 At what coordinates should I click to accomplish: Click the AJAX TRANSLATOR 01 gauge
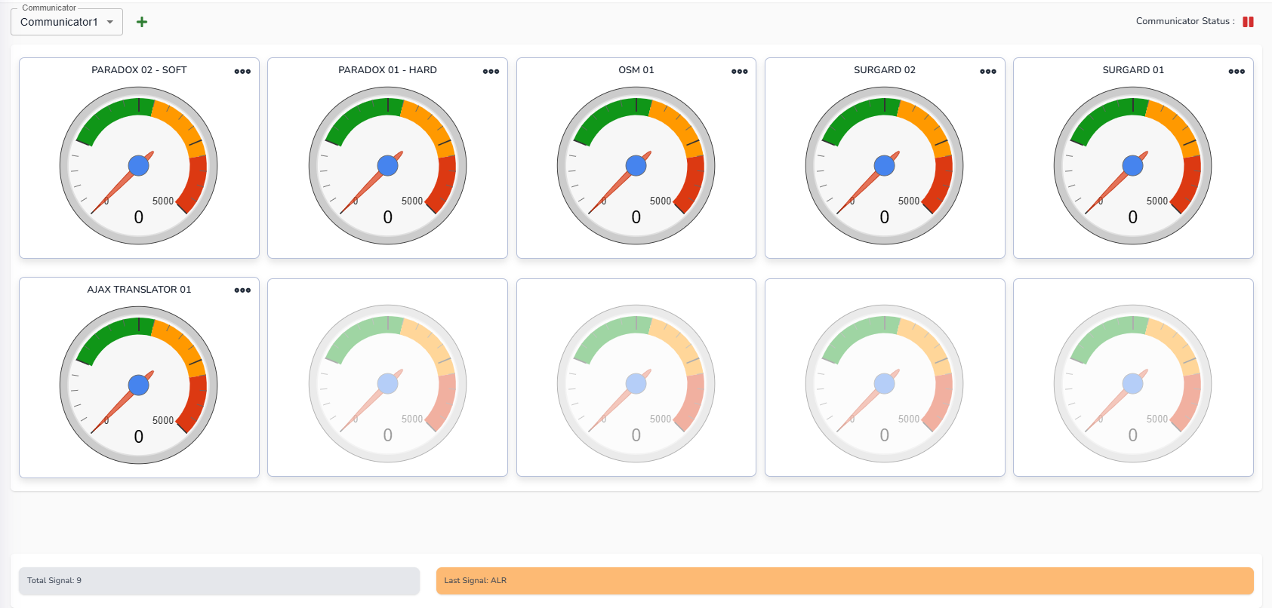(139, 385)
